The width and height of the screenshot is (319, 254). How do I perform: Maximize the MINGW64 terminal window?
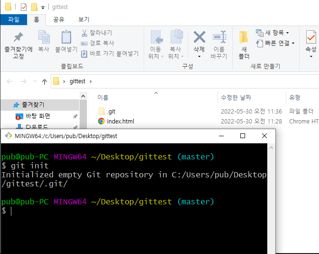tap(243, 136)
